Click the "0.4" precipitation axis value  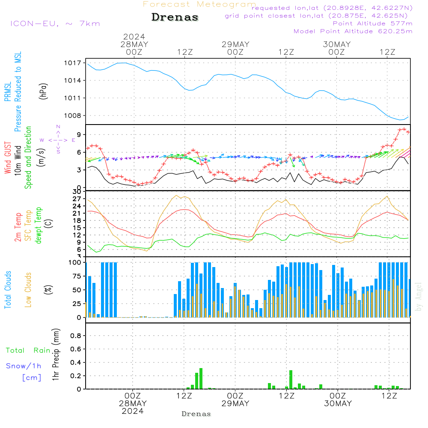pos(76,363)
